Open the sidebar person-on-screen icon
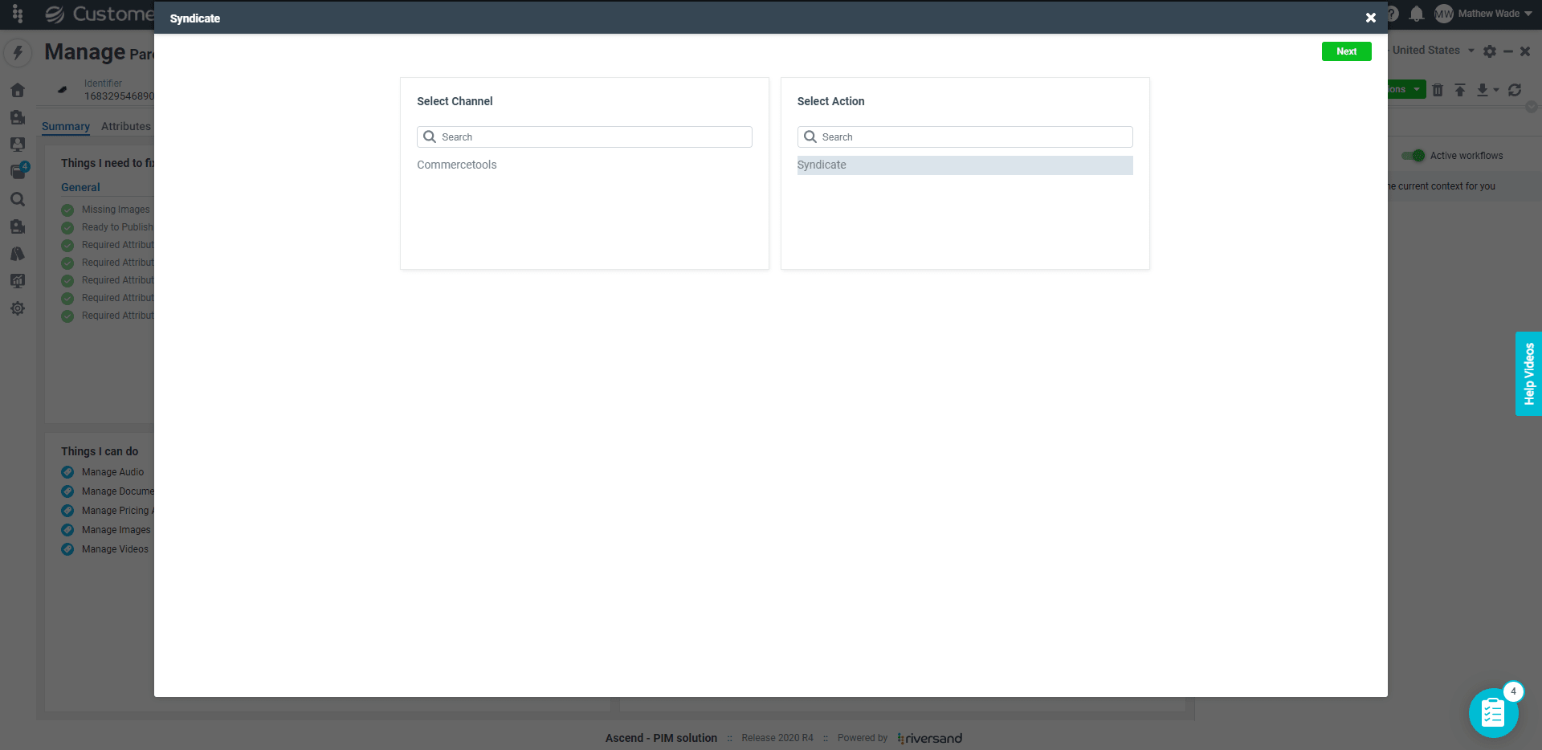Viewport: 1542px width, 750px height. click(x=18, y=145)
